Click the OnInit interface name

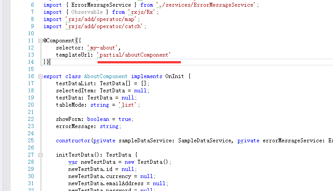click(175, 76)
